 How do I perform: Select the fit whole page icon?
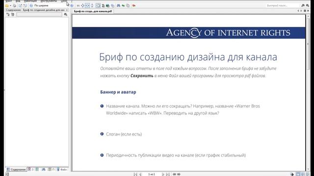click(x=82, y=5)
